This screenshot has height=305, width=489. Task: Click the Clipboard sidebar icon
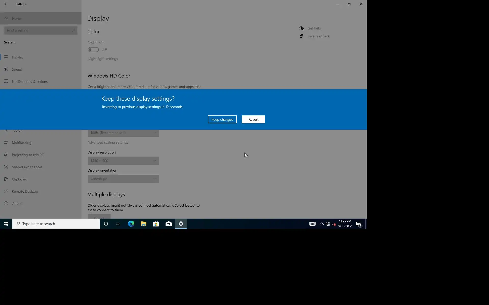click(6, 179)
